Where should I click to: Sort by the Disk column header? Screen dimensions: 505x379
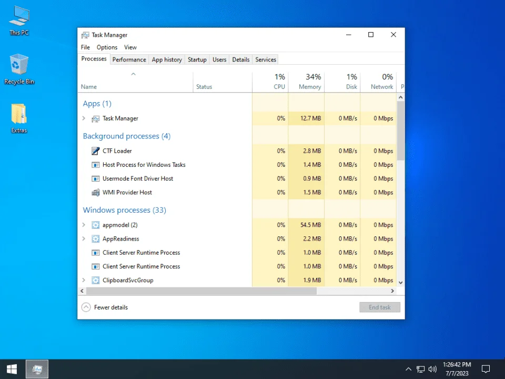[x=342, y=82]
